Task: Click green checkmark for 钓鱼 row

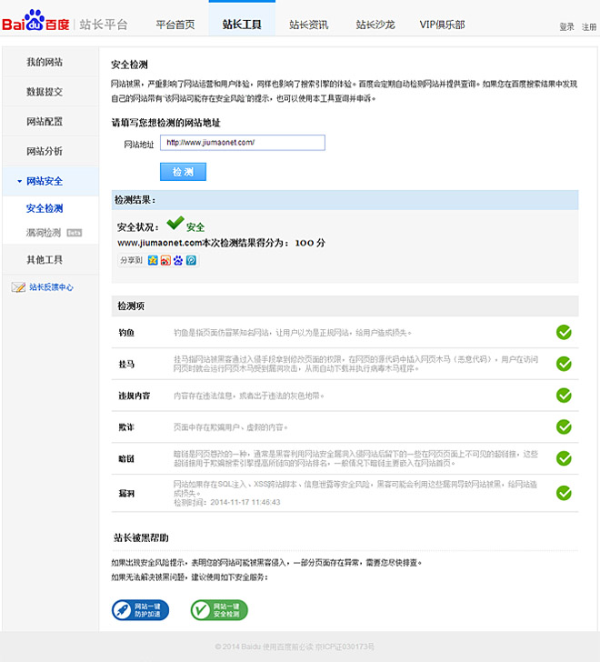Action: pos(564,332)
